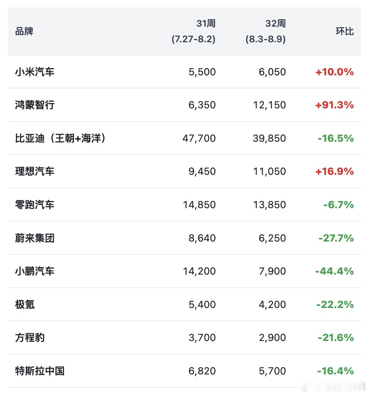This screenshot has width=369, height=395.
Task: Click the -16.4% change for 特斯拉中国
Action: tap(336, 371)
